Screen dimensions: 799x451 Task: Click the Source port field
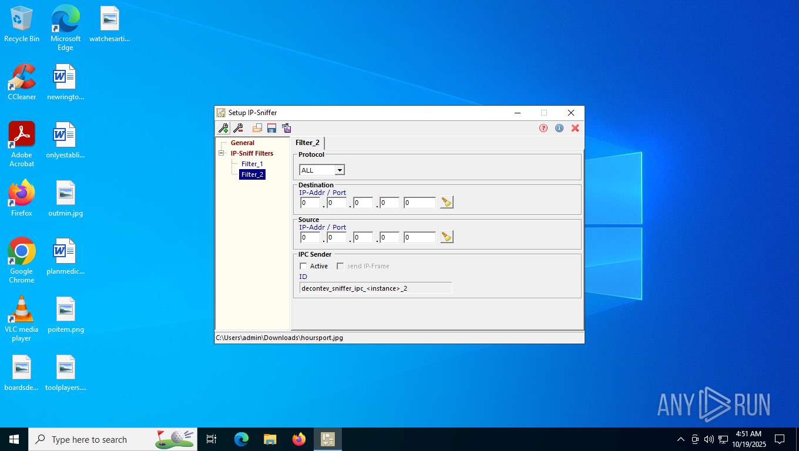[420, 237]
